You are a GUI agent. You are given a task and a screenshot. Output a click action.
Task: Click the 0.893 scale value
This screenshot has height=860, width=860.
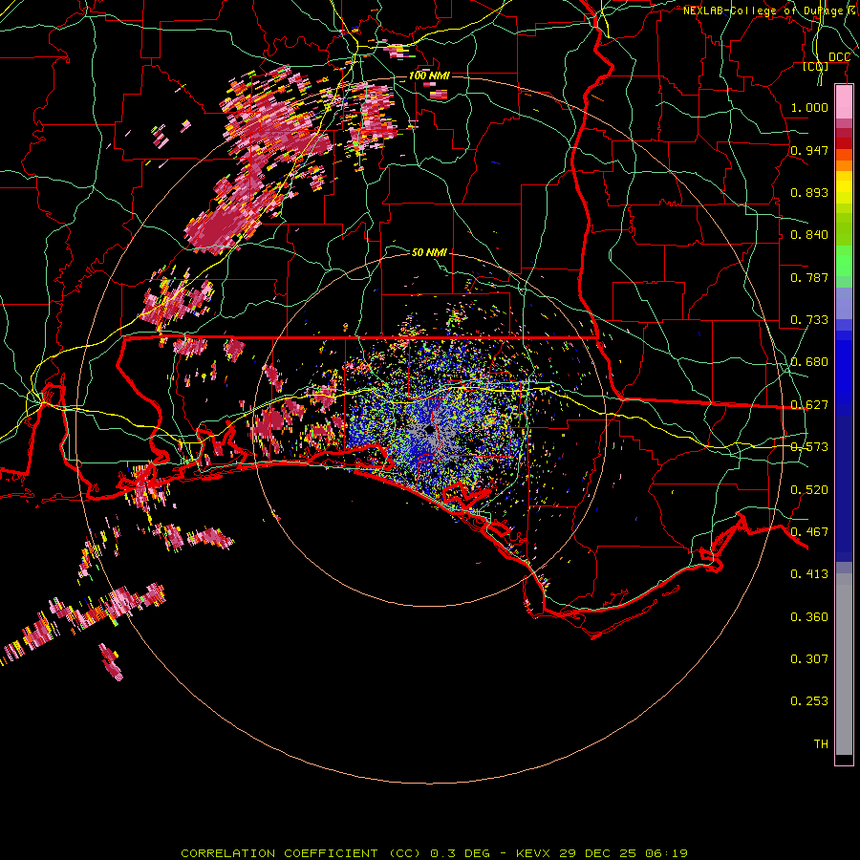(x=809, y=192)
